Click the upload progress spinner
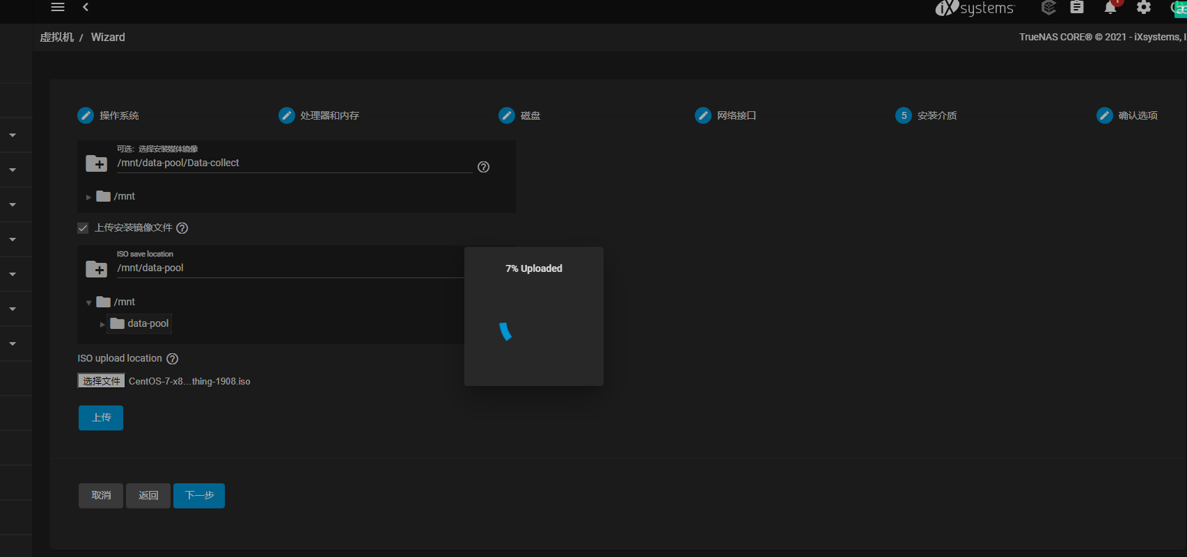This screenshot has height=557, width=1187. pos(506,332)
